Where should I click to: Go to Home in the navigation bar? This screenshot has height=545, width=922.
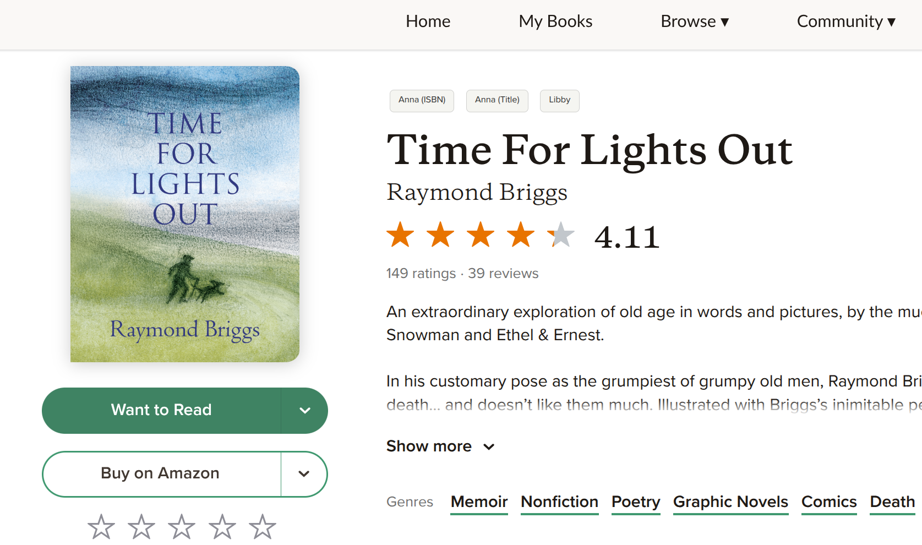tap(428, 21)
